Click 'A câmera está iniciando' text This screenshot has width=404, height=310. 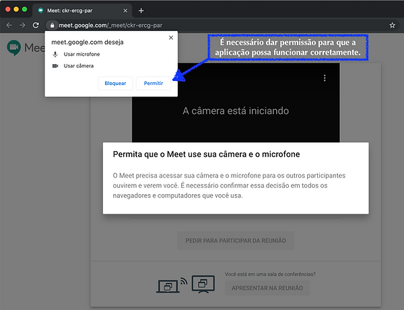(236, 111)
